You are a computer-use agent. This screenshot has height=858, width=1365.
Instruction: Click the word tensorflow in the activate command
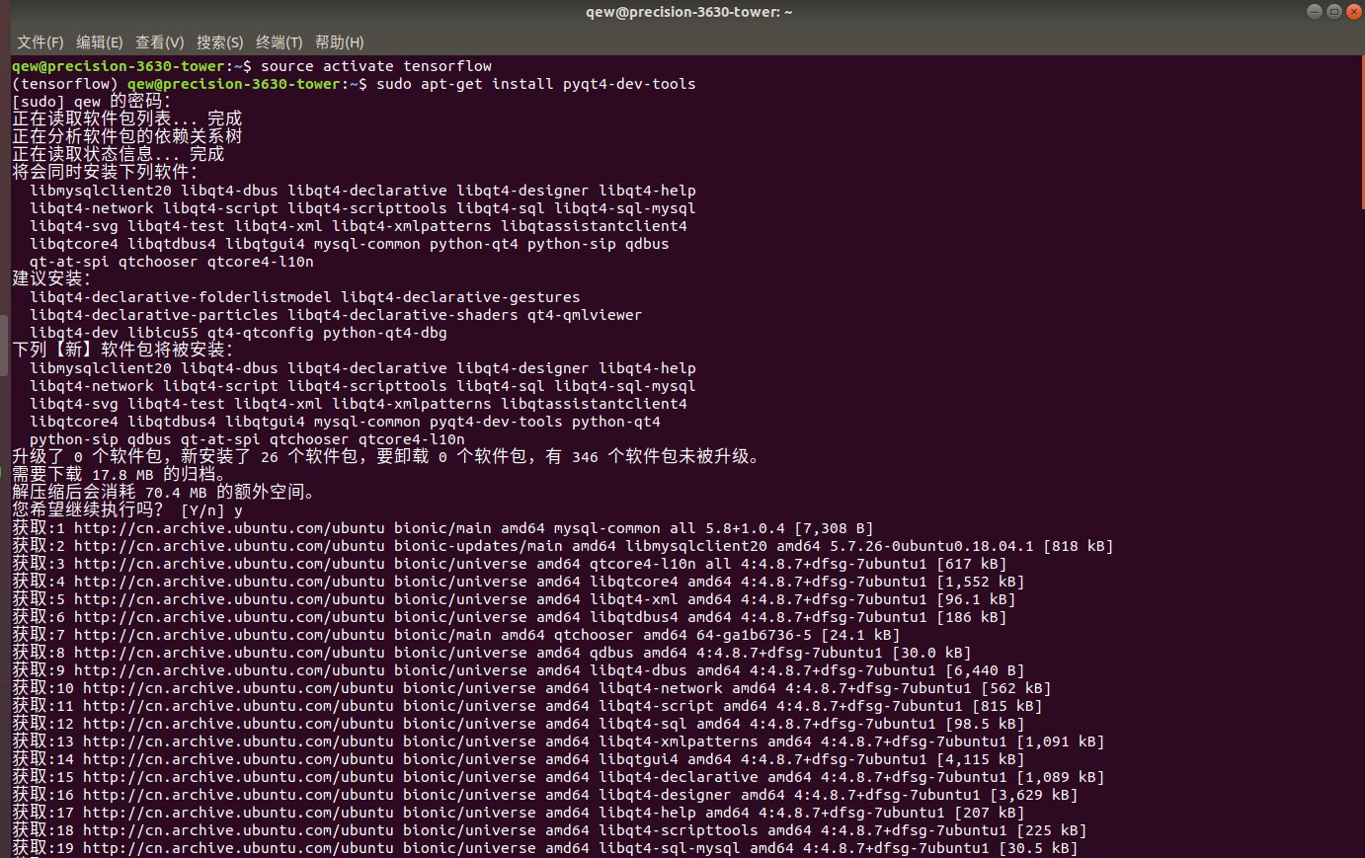(x=447, y=65)
